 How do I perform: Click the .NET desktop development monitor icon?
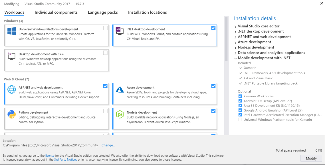(x=120, y=31)
